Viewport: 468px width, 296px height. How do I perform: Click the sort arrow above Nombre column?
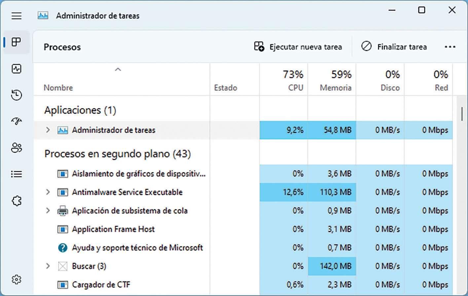pos(118,70)
